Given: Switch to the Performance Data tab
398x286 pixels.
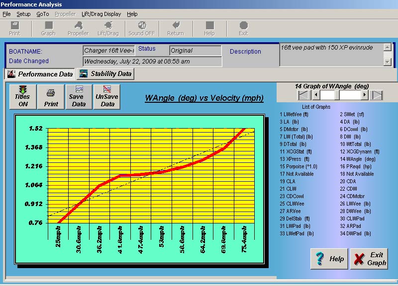Looking at the screenshot, I should 40,74.
